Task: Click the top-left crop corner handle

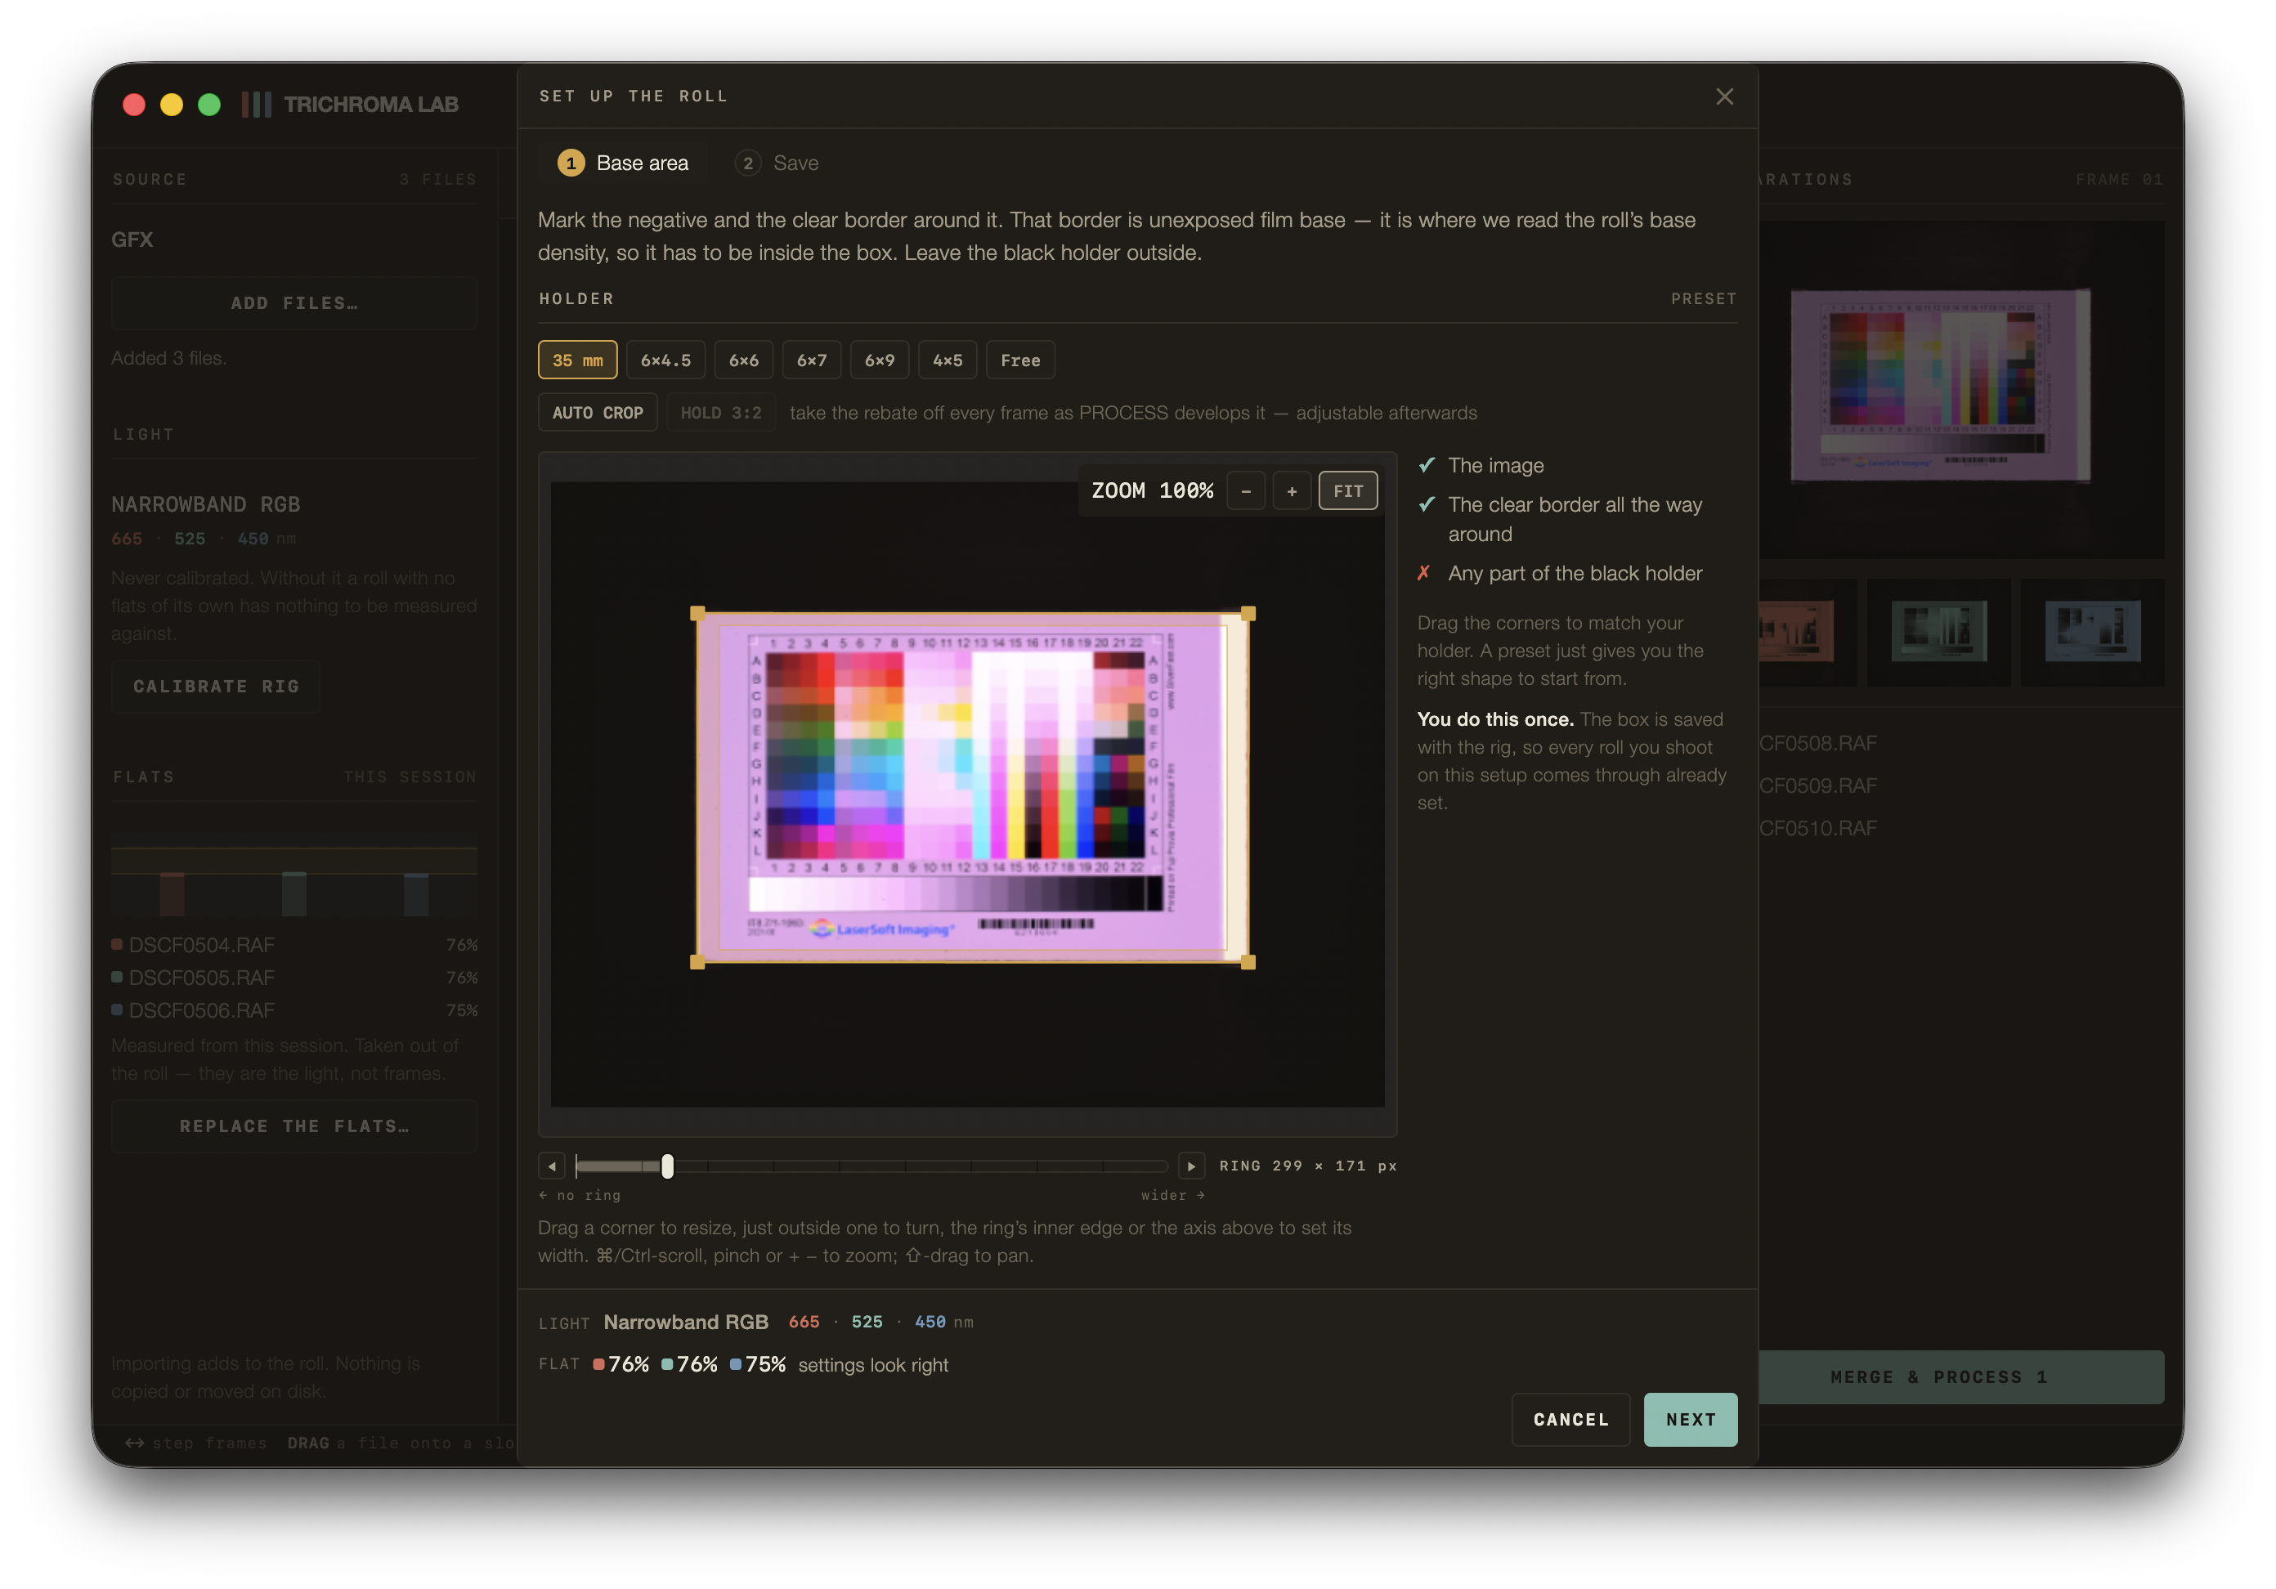Action: [697, 614]
